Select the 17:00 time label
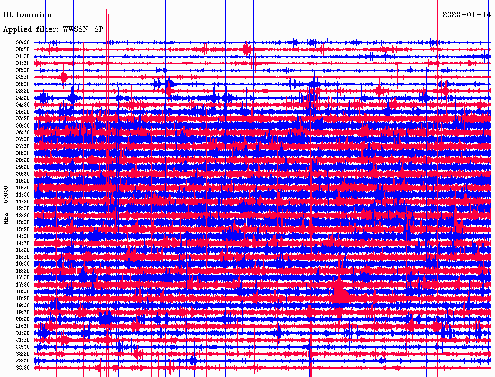Screen dimensions: 495x377 coord(22,278)
